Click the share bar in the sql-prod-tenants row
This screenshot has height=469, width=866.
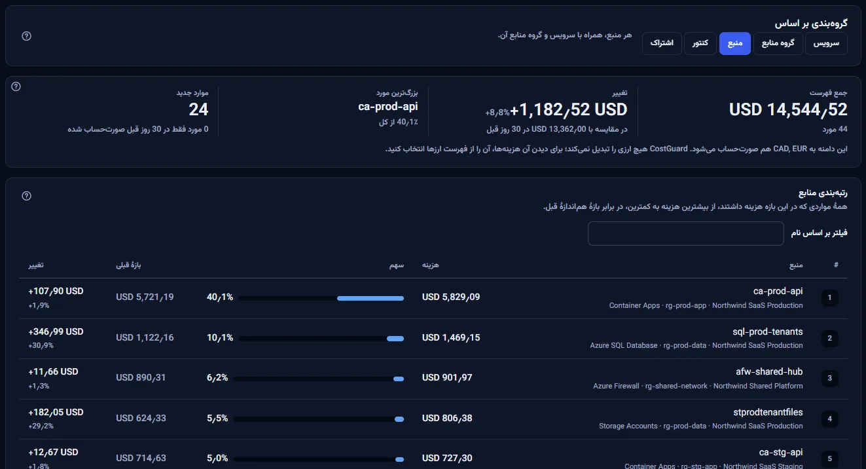click(321, 339)
